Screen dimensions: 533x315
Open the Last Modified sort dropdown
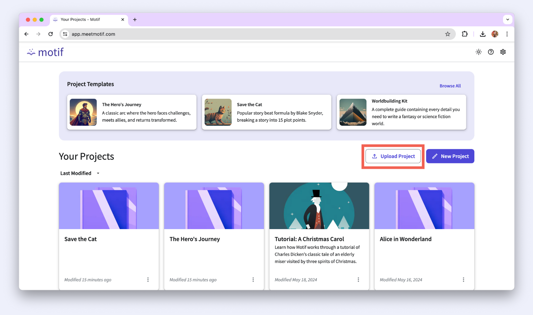80,173
